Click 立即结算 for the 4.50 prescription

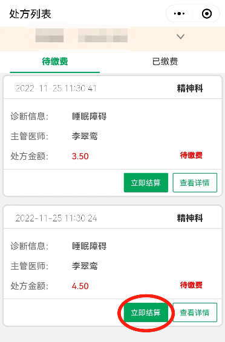(146, 312)
